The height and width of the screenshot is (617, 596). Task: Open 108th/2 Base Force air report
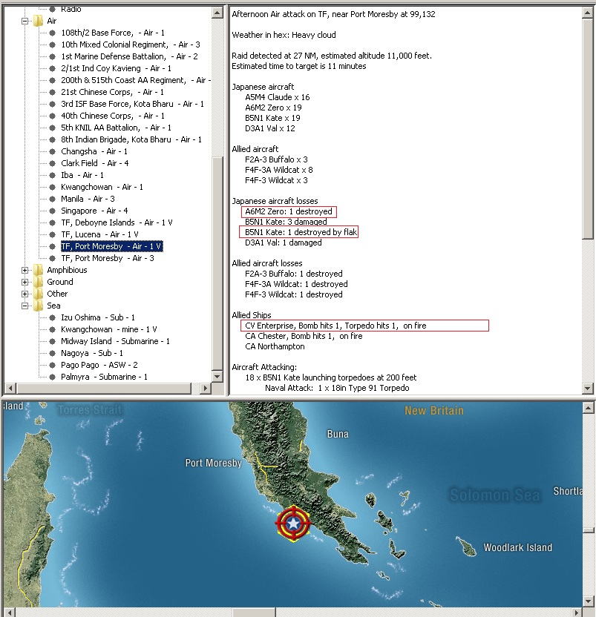coord(113,33)
